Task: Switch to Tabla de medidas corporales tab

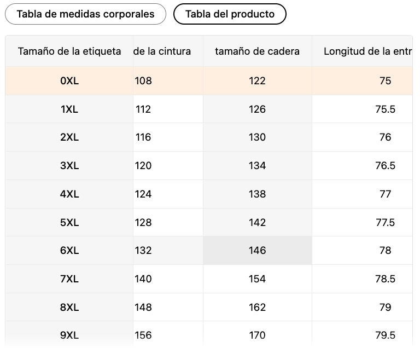Action: (85, 14)
